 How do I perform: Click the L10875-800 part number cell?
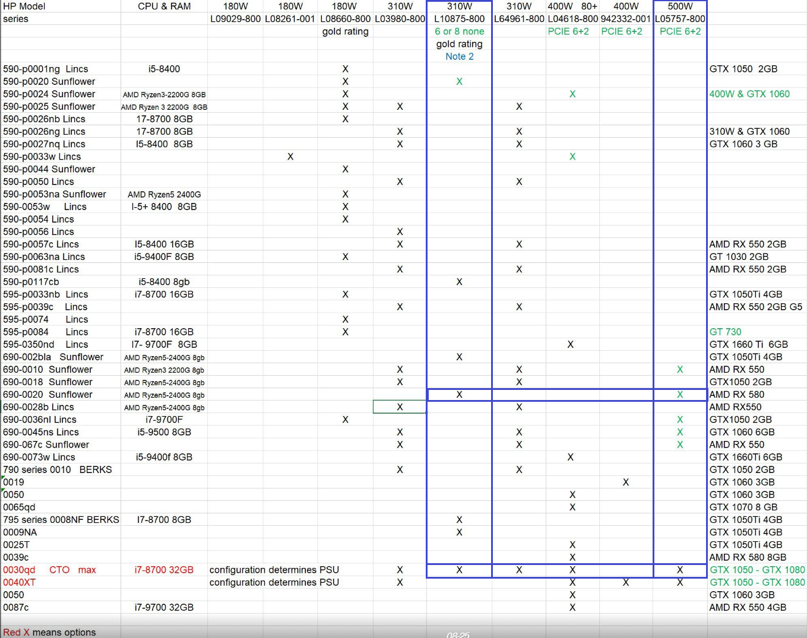point(459,18)
